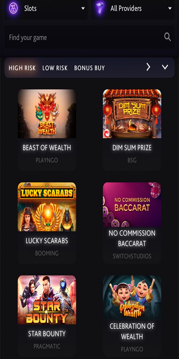The image size is (179, 359).
Task: Open Beast of Wealth game thumbnail
Action: [x=47, y=114]
